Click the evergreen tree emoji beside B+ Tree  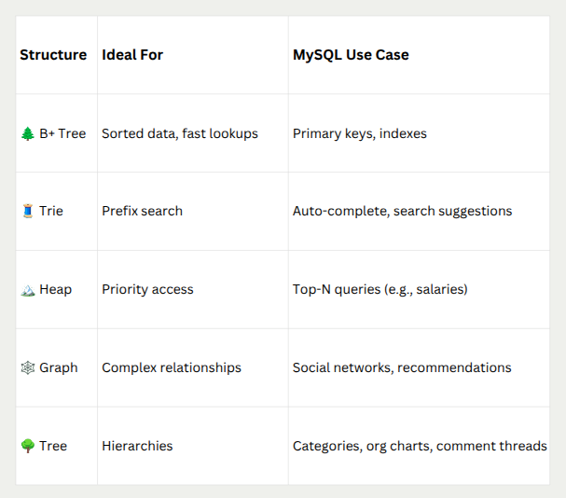click(x=27, y=133)
